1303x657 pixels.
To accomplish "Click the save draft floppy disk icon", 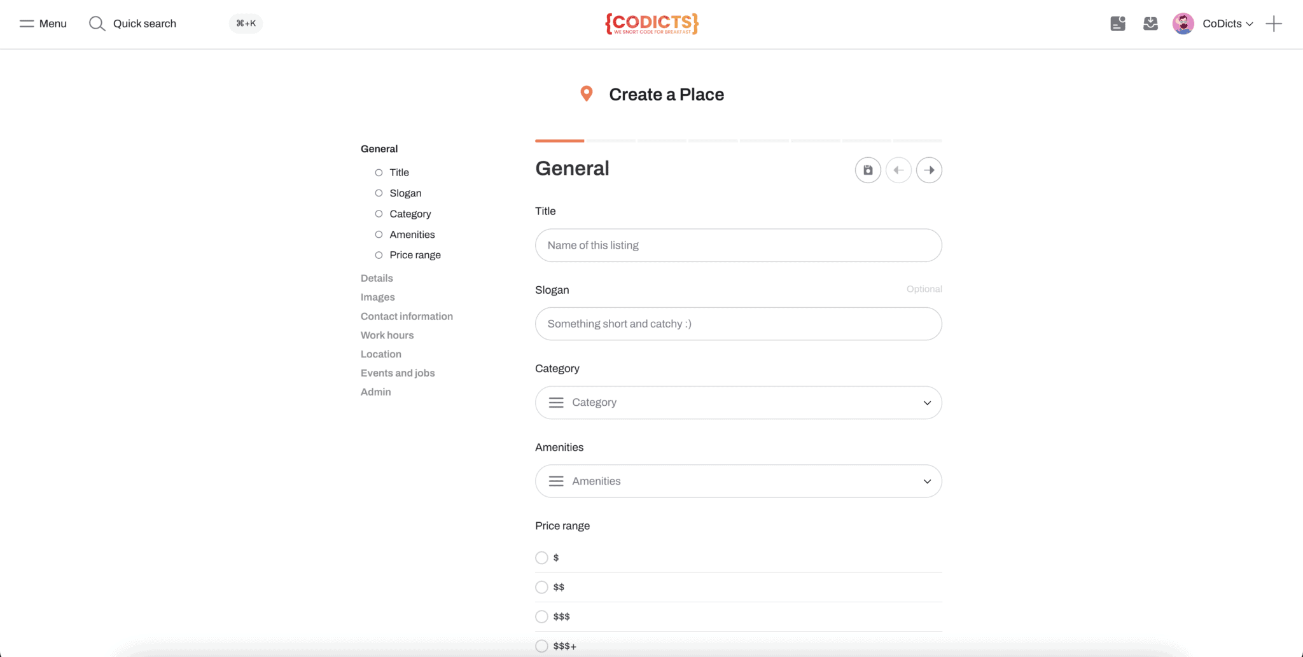I will point(868,170).
